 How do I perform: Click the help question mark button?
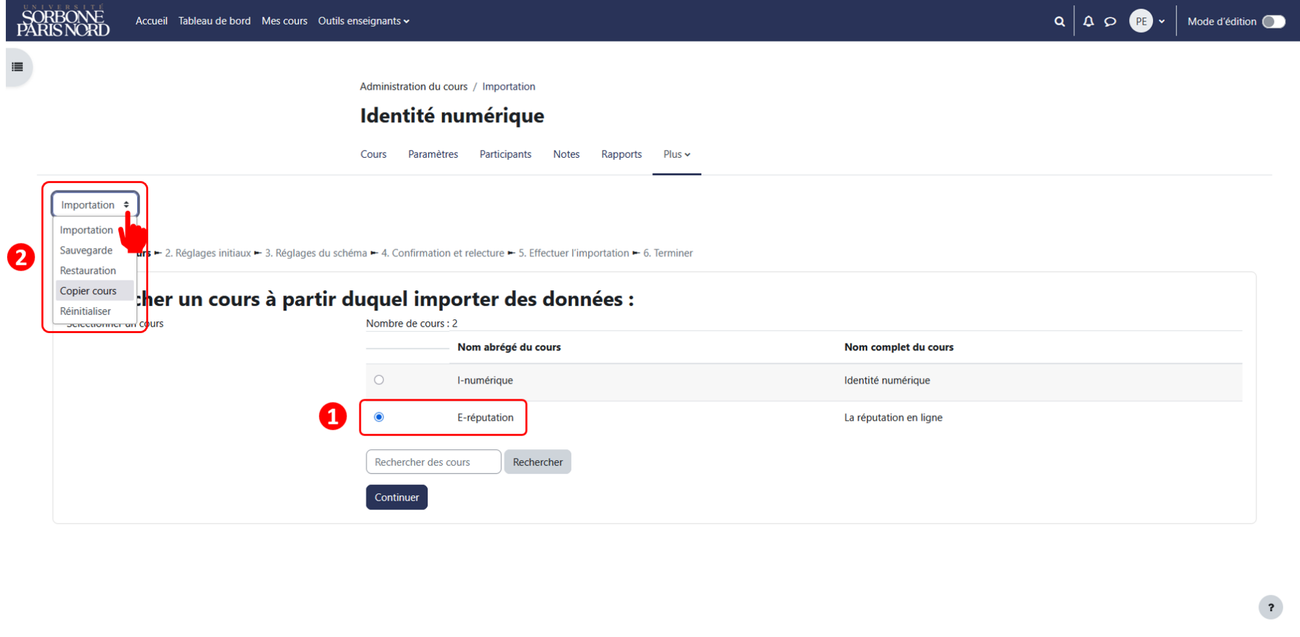click(1271, 608)
